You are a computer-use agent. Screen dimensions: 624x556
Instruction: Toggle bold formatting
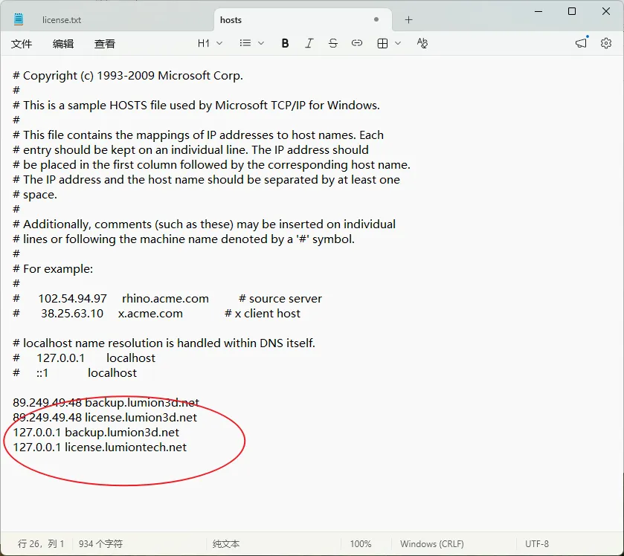click(x=285, y=43)
